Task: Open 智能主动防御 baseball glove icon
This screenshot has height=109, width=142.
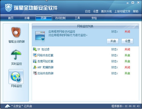Action: click(x=16, y=32)
